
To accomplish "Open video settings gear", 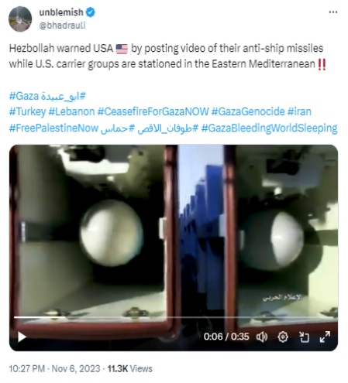I will coord(283,337).
